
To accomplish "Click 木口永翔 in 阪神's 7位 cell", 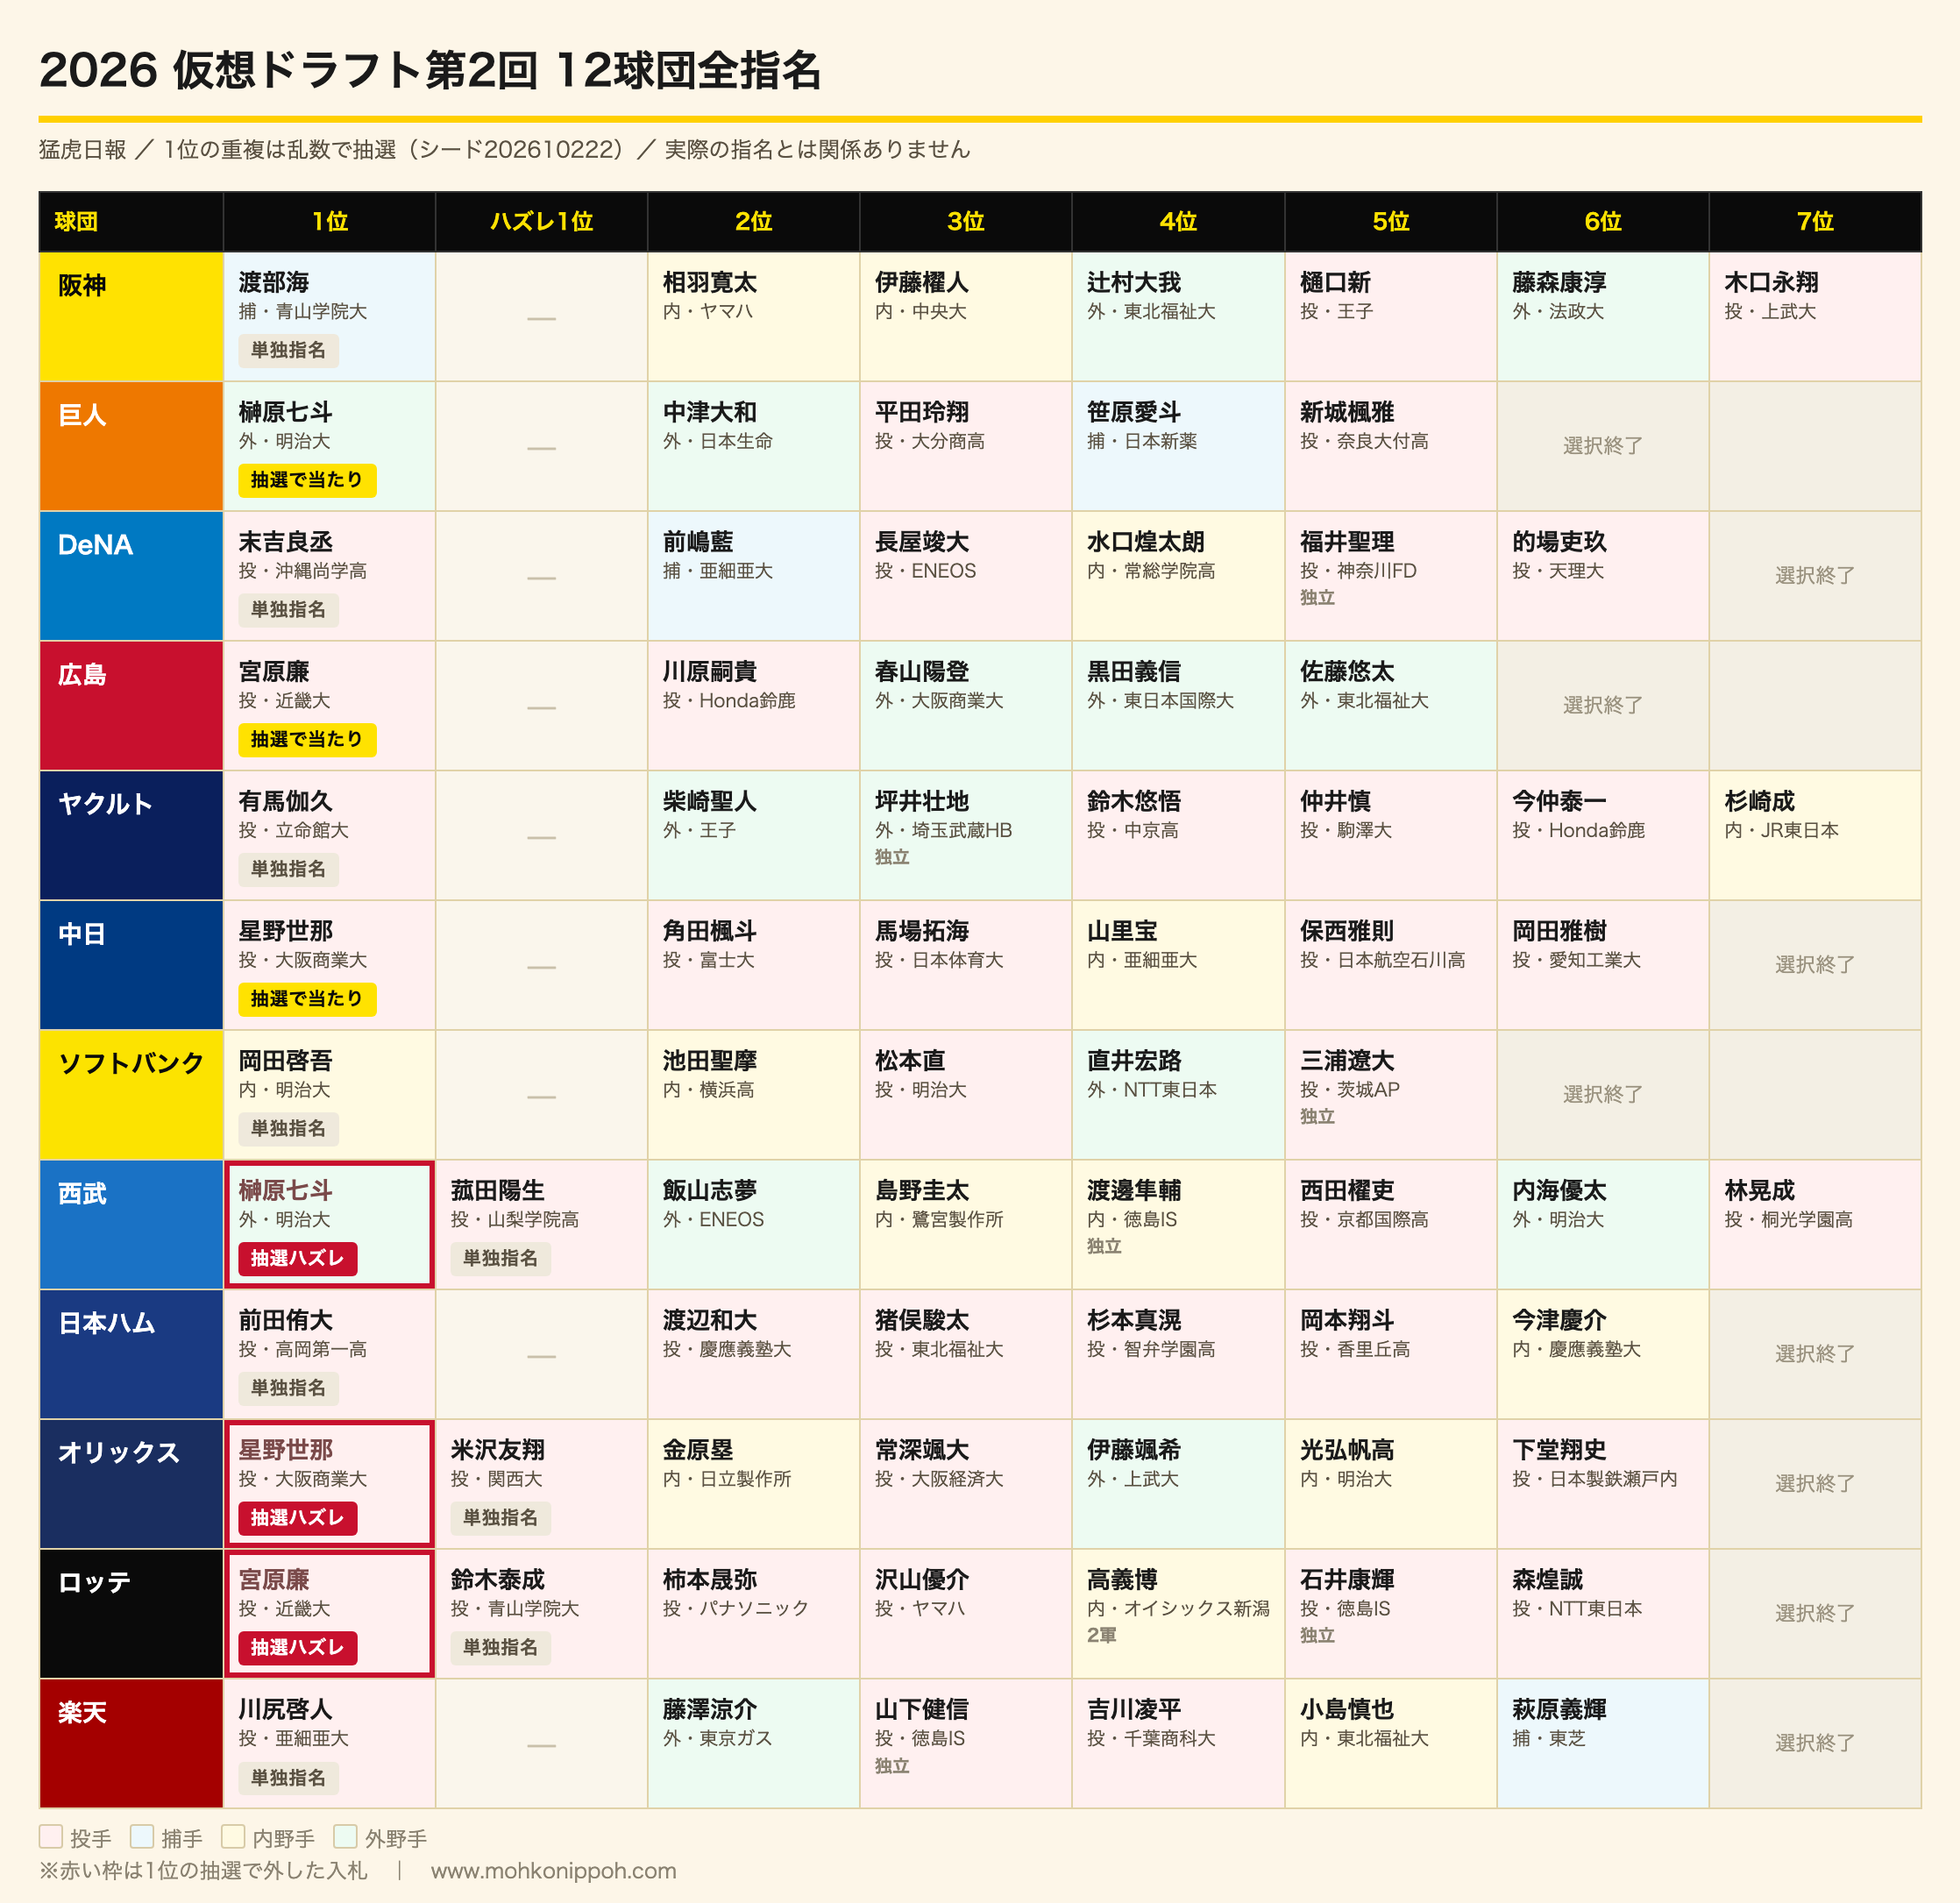I will (x=1771, y=282).
